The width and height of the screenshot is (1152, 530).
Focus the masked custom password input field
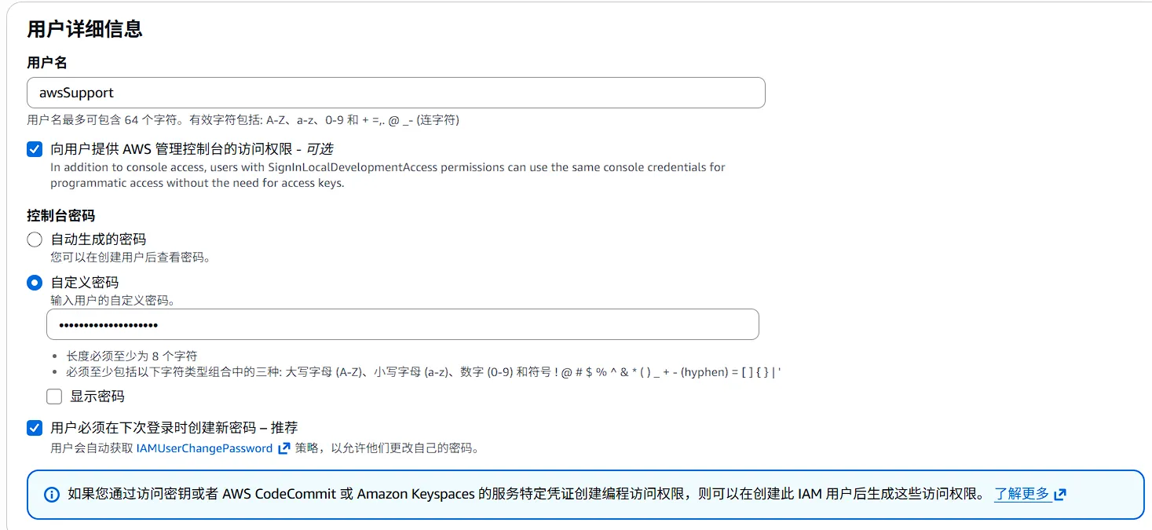402,325
